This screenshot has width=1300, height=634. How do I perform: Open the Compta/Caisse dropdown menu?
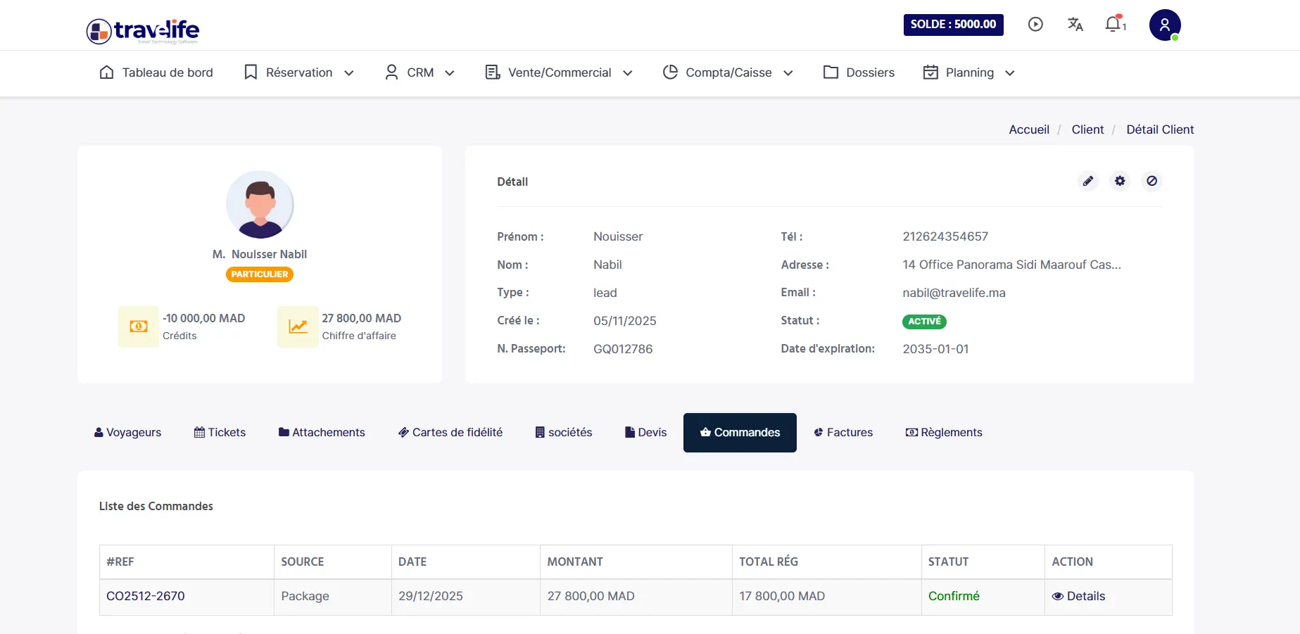pos(728,72)
